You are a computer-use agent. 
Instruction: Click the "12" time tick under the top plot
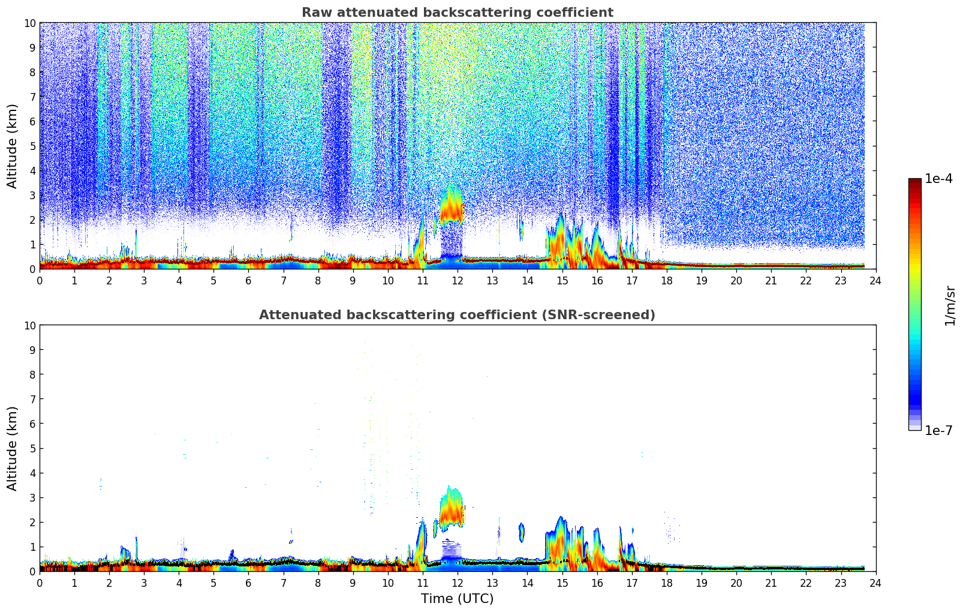458,280
